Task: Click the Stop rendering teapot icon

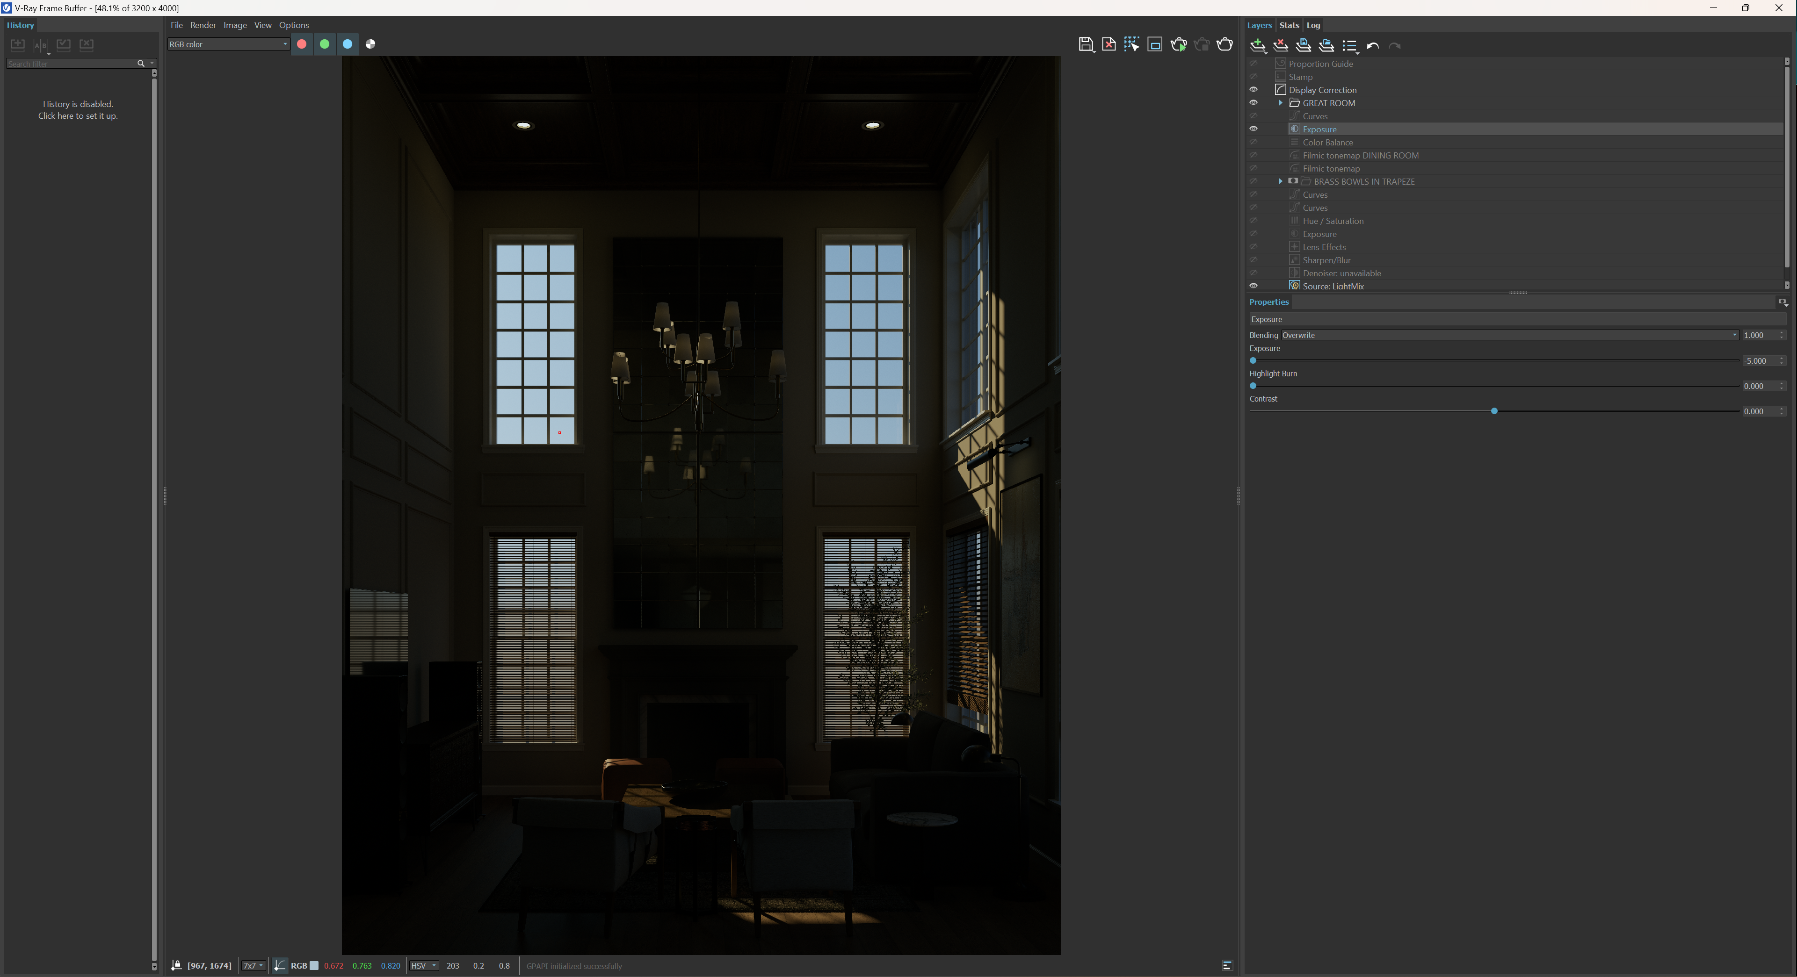Action: pyautogui.click(x=1201, y=44)
